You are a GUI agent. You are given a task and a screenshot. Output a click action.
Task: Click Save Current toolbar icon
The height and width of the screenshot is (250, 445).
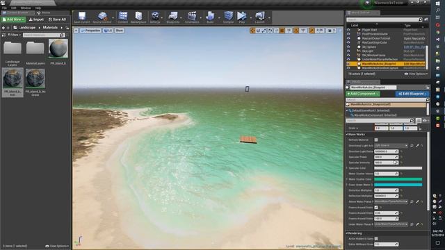(82, 17)
